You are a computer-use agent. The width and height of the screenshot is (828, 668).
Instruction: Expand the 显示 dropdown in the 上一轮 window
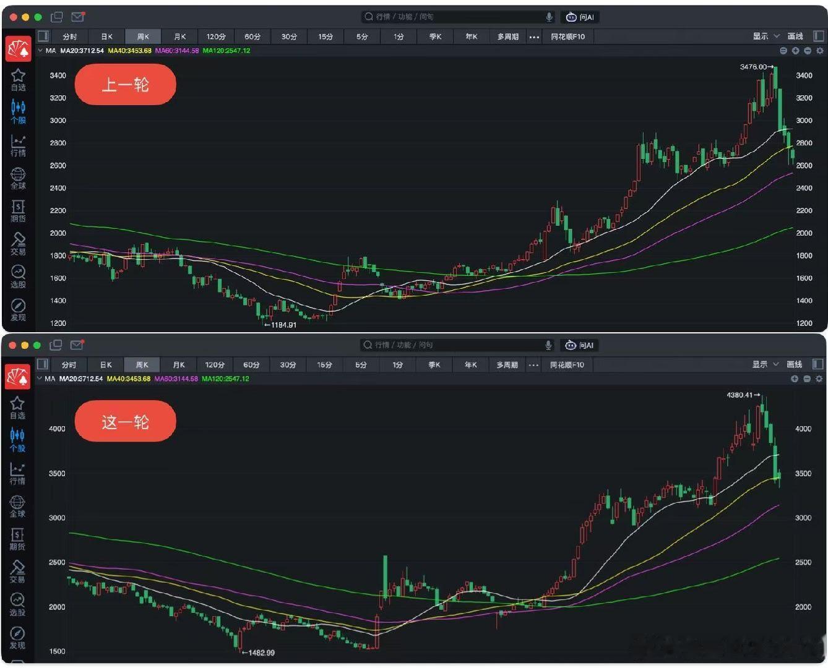pyautogui.click(x=766, y=36)
